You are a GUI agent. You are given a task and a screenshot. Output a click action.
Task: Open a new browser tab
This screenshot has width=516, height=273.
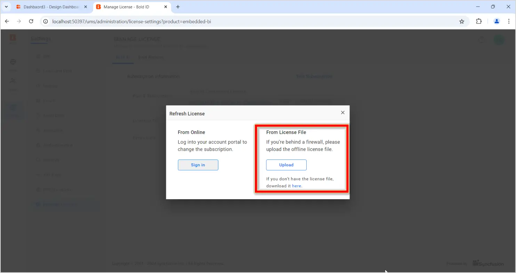[178, 7]
